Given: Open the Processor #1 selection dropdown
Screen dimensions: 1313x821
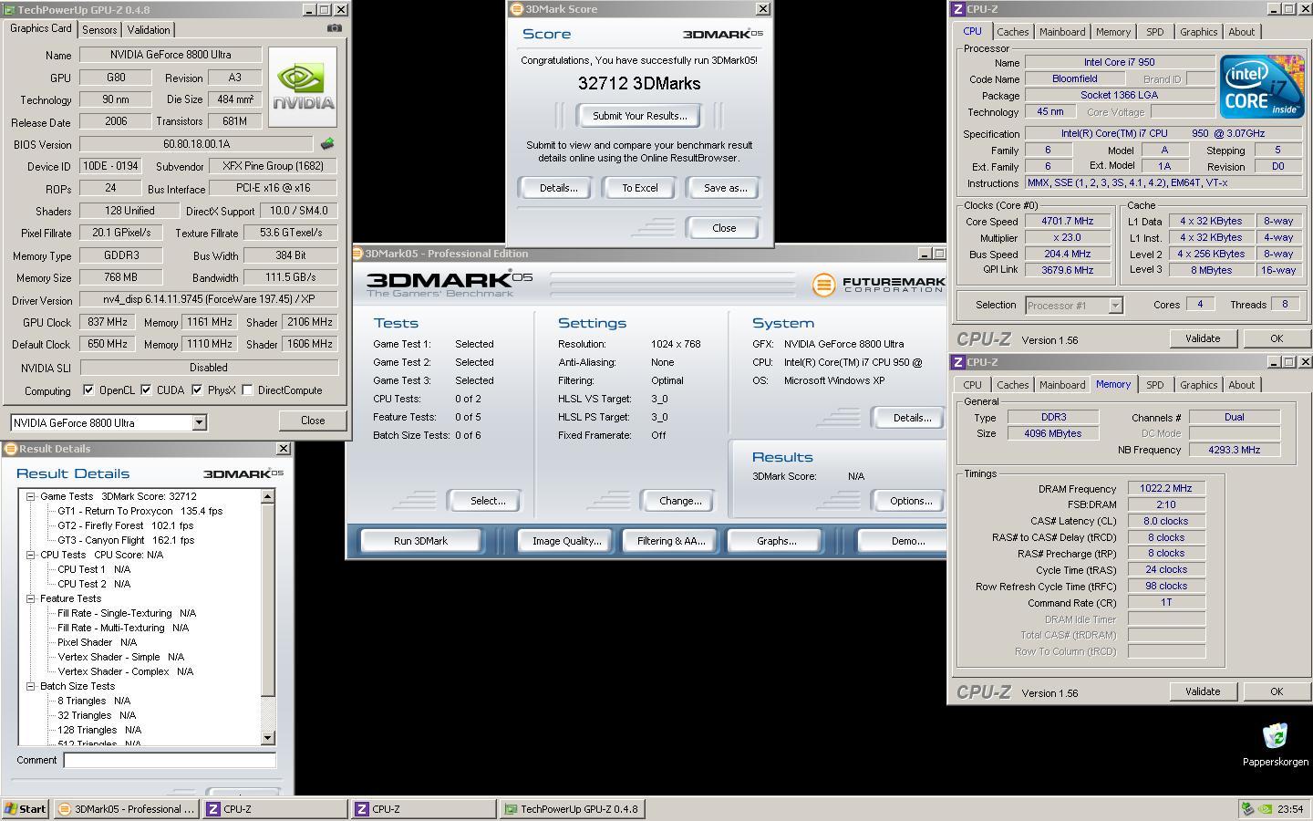Looking at the screenshot, I should [x=1115, y=306].
